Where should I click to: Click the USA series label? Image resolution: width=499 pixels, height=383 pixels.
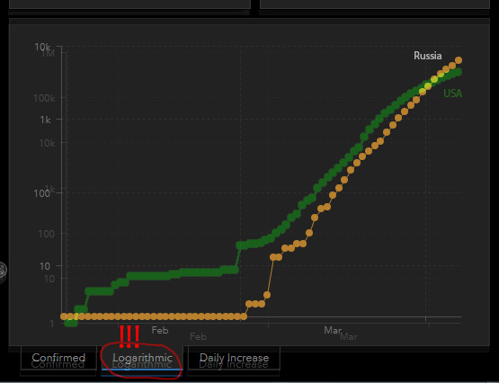click(452, 94)
